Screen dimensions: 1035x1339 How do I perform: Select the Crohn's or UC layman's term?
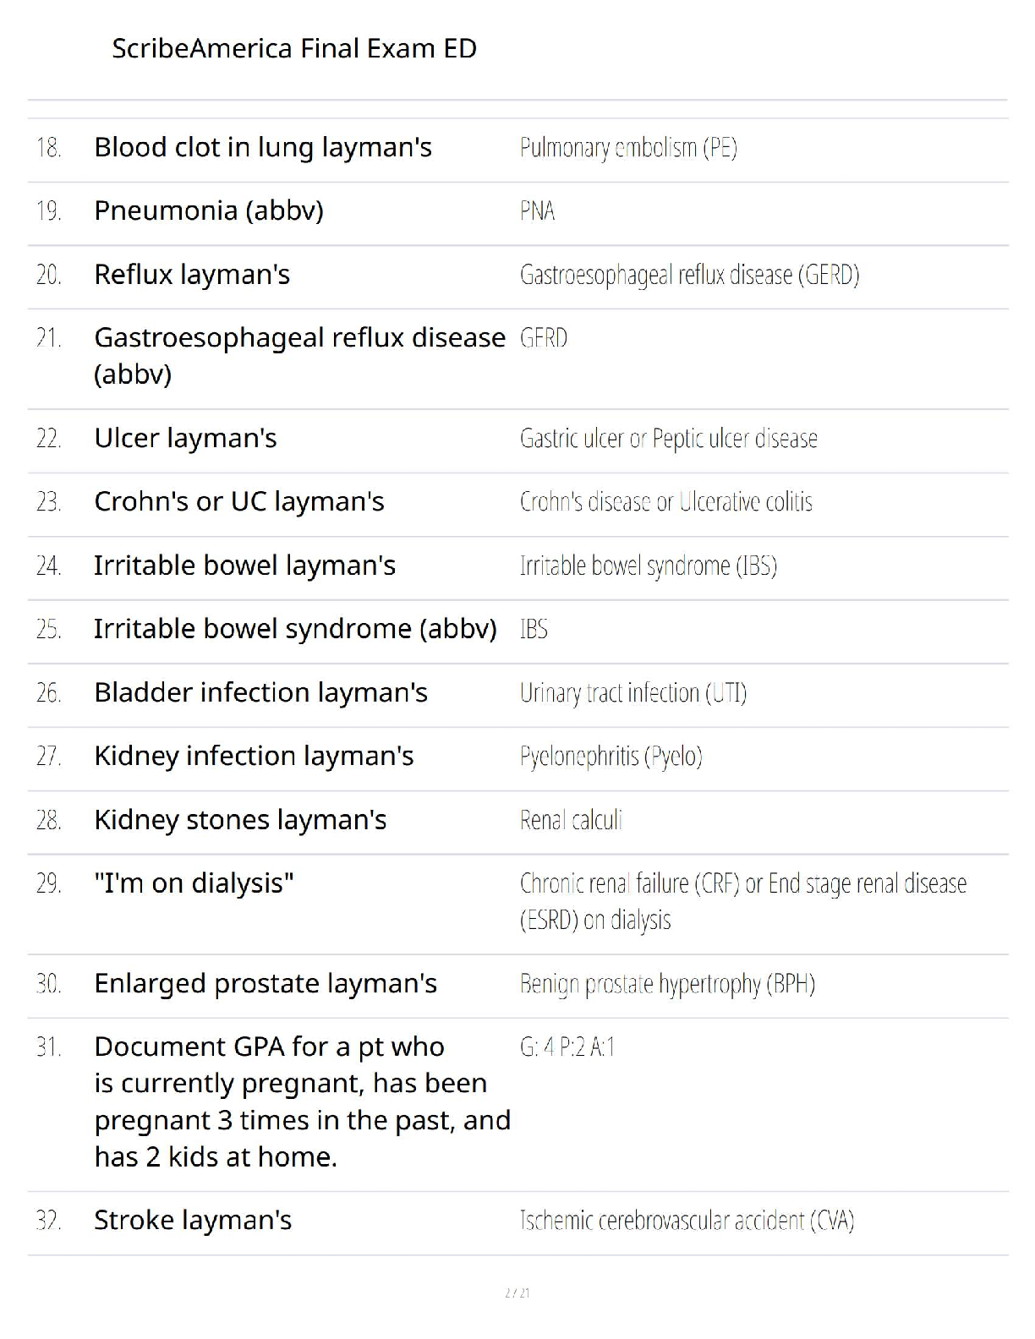[x=239, y=501]
